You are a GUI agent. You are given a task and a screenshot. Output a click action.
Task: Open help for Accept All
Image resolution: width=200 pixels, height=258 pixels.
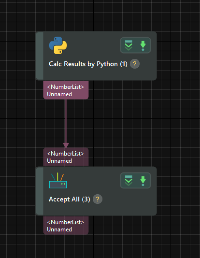tap(97, 199)
